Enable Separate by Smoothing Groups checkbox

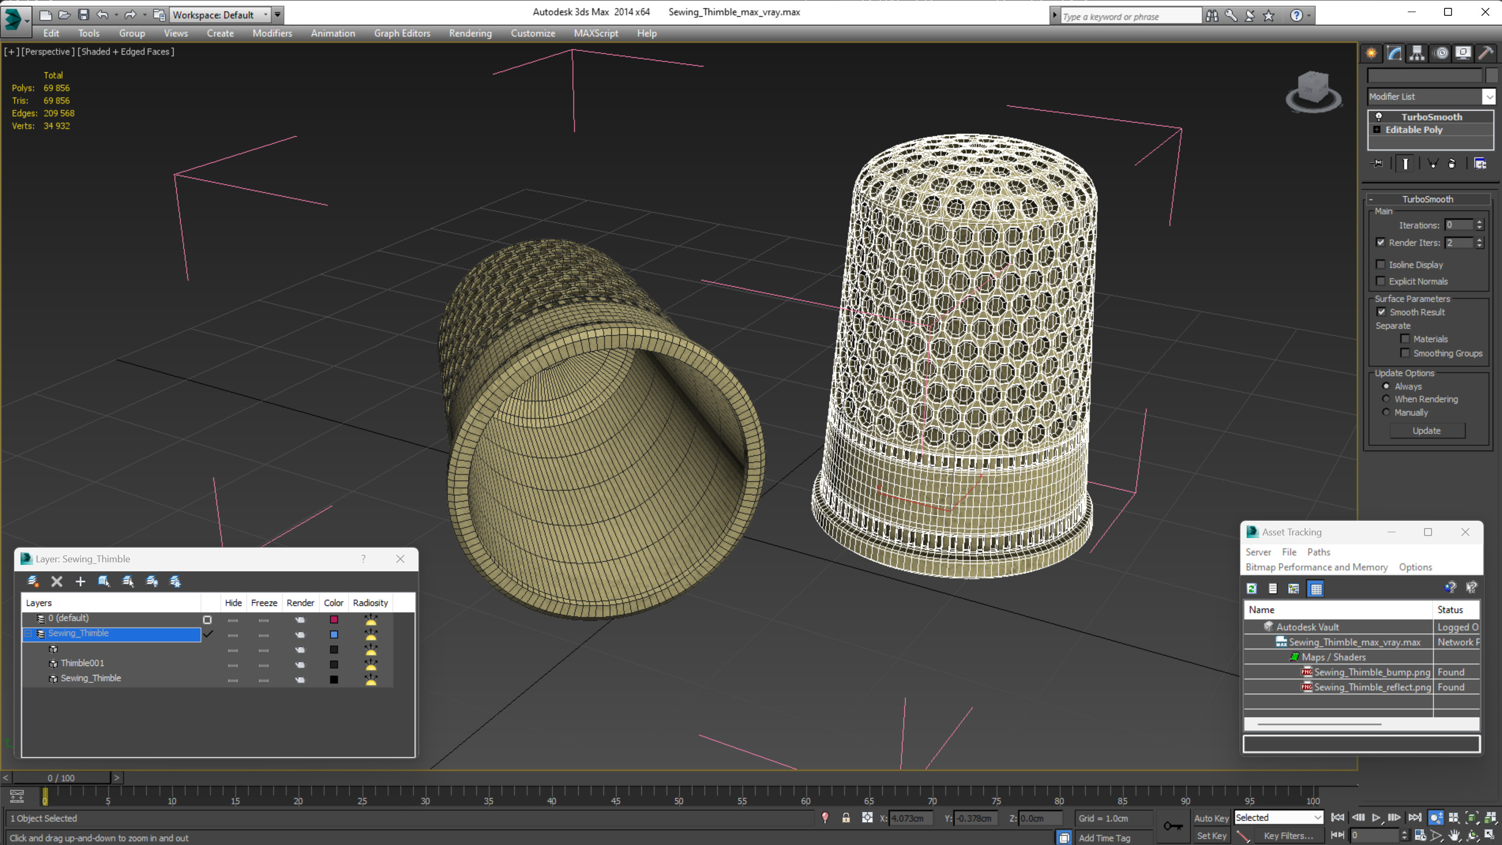pos(1405,353)
